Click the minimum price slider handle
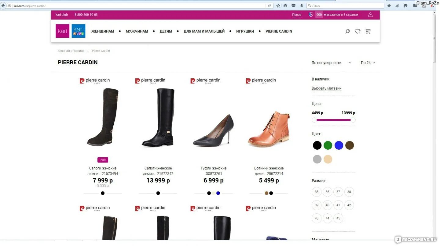 click(x=314, y=120)
